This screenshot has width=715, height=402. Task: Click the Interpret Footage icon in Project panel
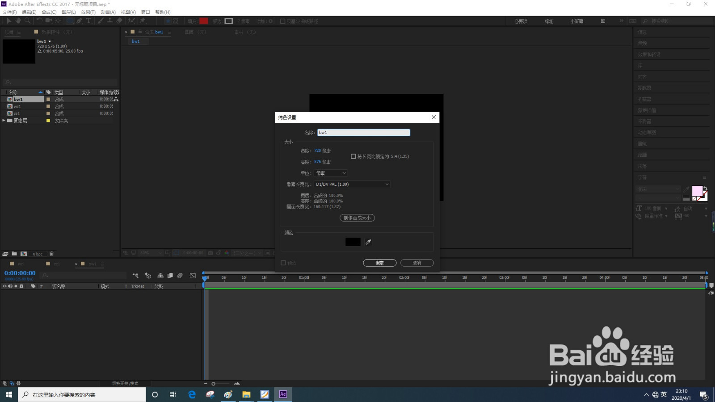tap(5, 254)
